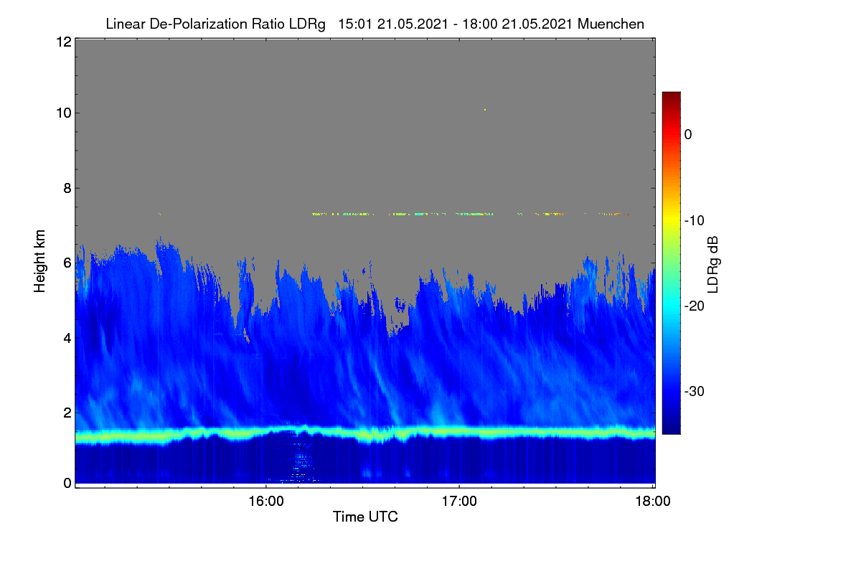
Task: Click the thin horizontal streak above 7 km
Action: pyautogui.click(x=470, y=214)
